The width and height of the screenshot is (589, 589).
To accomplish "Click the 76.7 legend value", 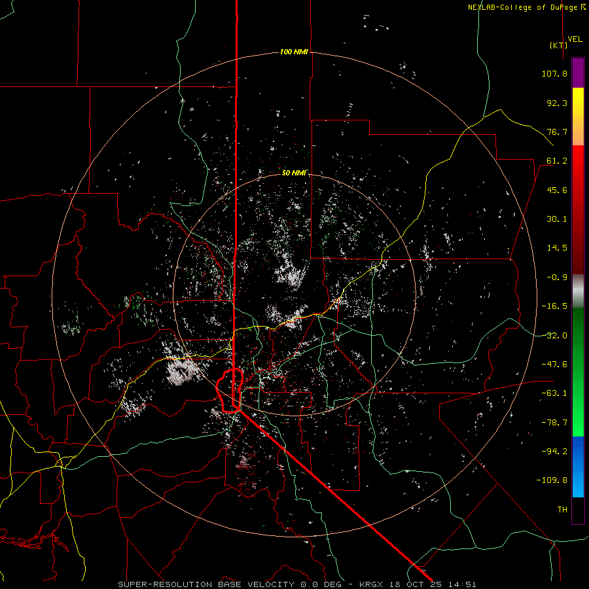I will (x=557, y=132).
